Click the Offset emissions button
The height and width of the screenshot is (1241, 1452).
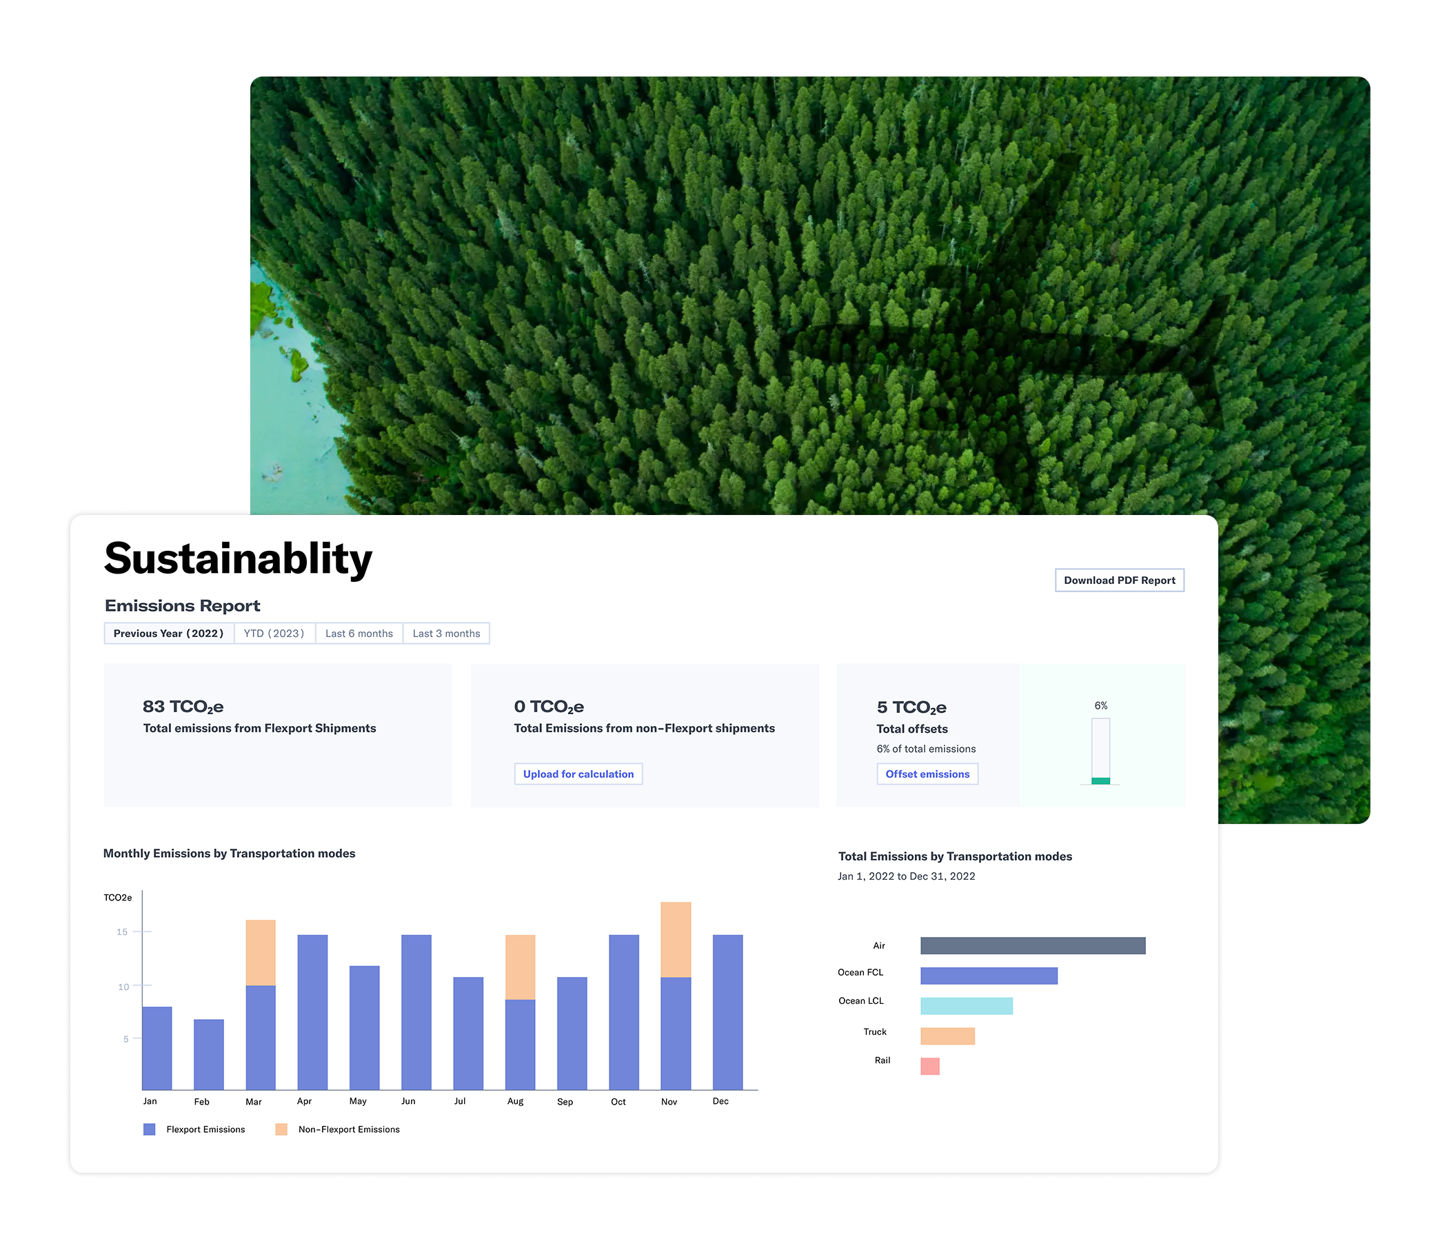(927, 774)
